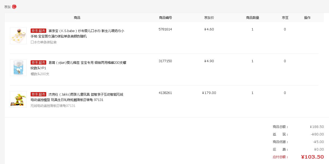Open the 杰克仕 (Jakks) 男孩儿童玩具 product link

click(77, 97)
